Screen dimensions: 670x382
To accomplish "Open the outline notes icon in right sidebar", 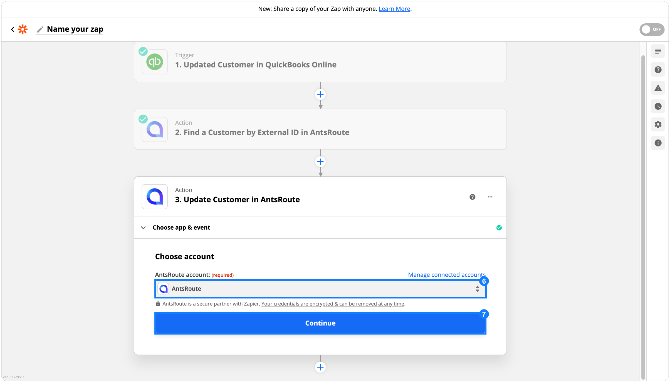I will pos(658,51).
